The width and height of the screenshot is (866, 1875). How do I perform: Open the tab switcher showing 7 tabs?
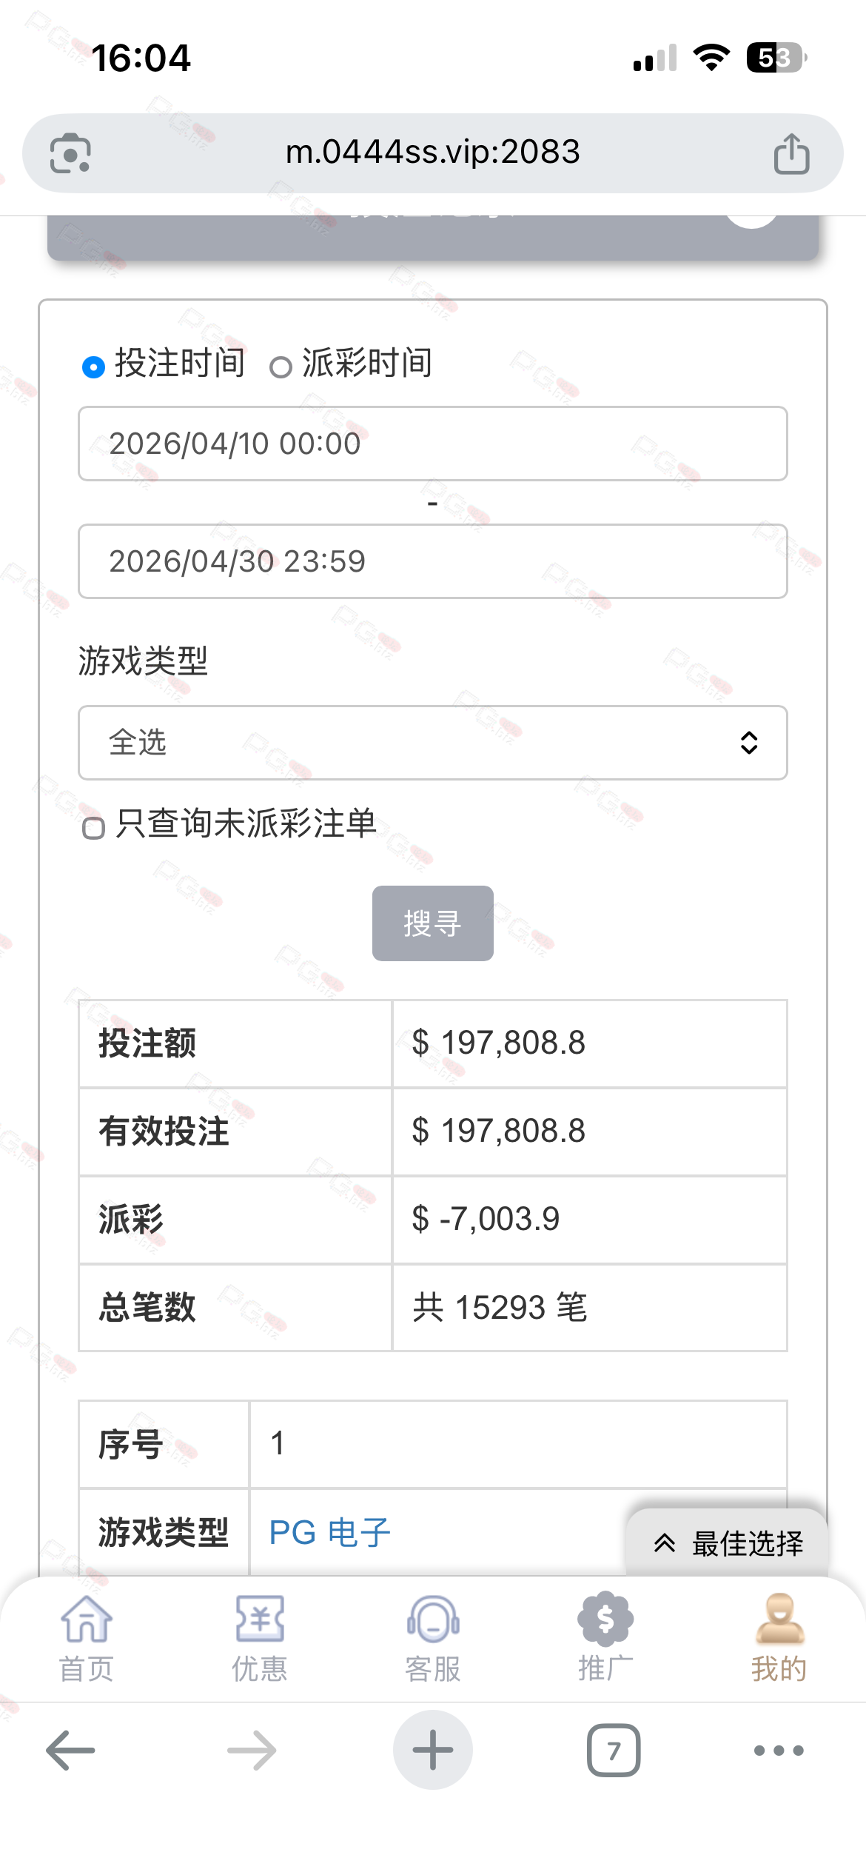tap(614, 1751)
